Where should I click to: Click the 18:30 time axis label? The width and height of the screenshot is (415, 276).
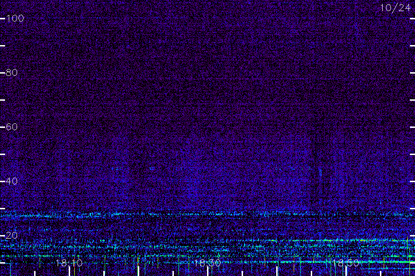click(x=207, y=263)
